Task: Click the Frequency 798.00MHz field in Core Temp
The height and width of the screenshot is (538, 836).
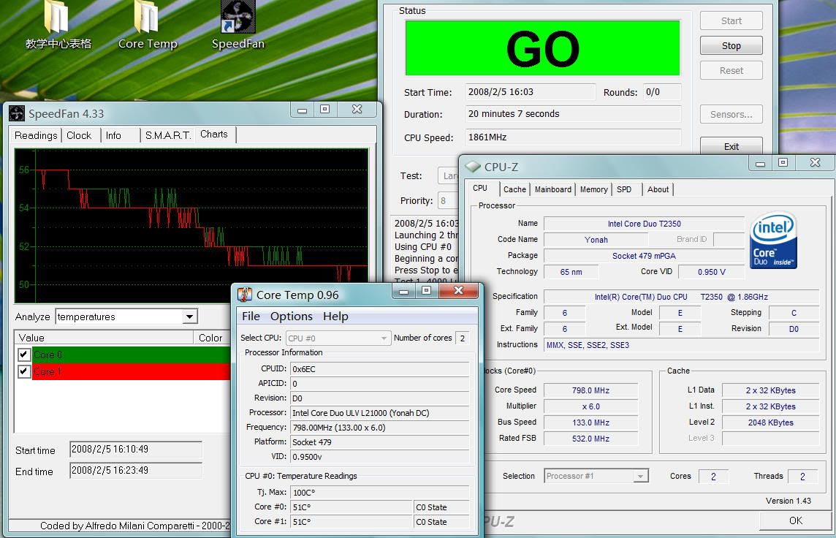Action: click(379, 427)
